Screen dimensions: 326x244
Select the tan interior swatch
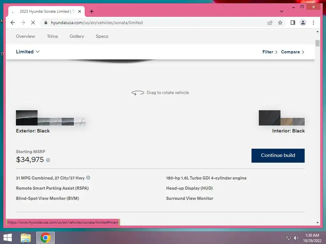(287, 122)
